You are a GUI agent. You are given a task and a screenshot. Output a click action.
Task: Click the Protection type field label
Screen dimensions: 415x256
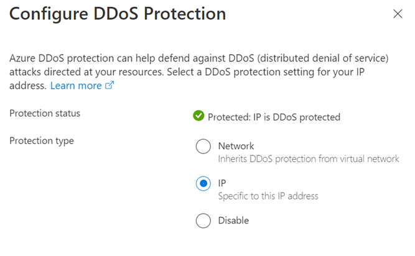42,141
